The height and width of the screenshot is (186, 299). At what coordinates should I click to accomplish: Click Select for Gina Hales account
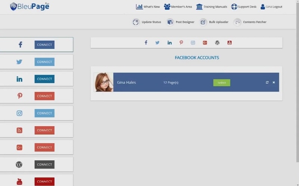(222, 83)
